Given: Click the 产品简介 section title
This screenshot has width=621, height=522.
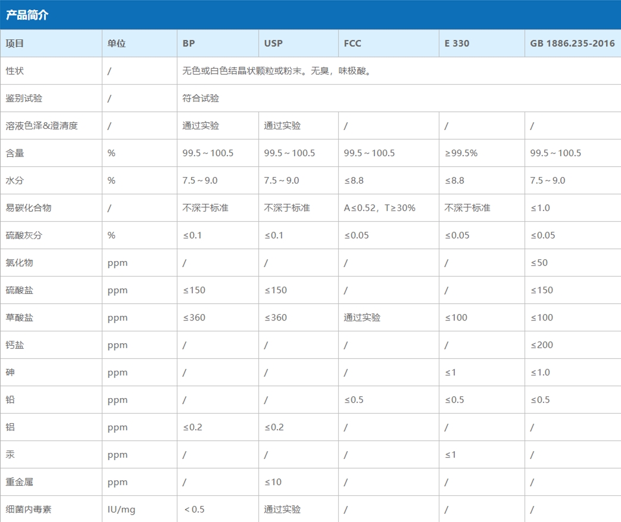Looking at the screenshot, I should [x=27, y=15].
